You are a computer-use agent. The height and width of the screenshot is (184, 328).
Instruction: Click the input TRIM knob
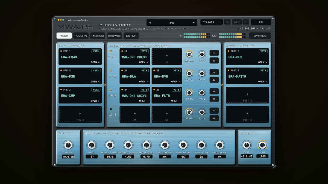tap(68, 145)
